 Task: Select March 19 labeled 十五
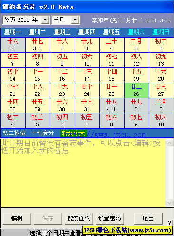click(136, 75)
